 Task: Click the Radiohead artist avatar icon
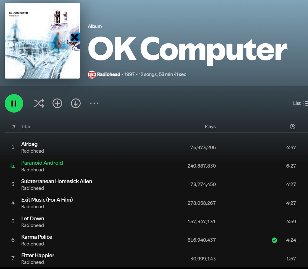[x=92, y=74]
